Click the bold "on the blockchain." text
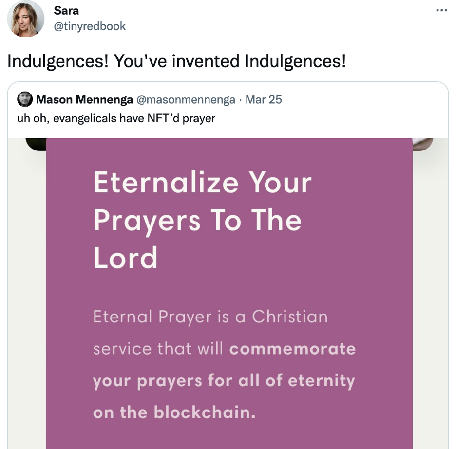The width and height of the screenshot is (456, 449). pyautogui.click(x=174, y=412)
